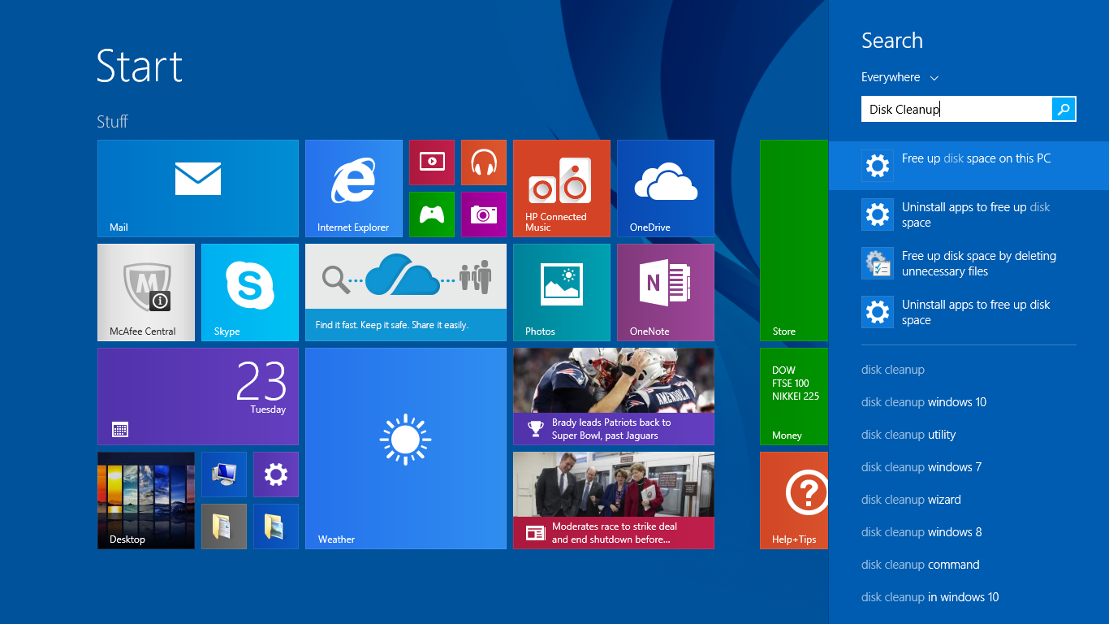Open the OneDrive tile
This screenshot has height=624, width=1109.
coord(666,188)
